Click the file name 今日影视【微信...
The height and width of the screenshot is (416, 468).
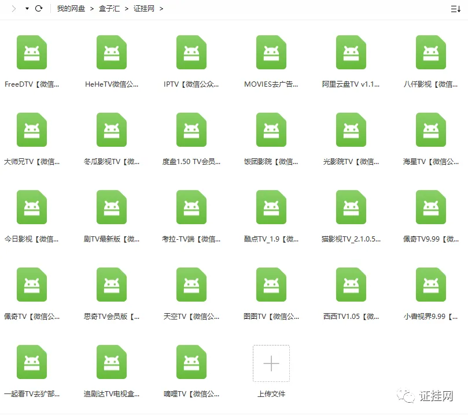[32, 239]
